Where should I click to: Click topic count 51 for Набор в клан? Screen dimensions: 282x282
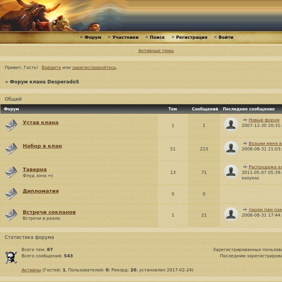pos(173,149)
